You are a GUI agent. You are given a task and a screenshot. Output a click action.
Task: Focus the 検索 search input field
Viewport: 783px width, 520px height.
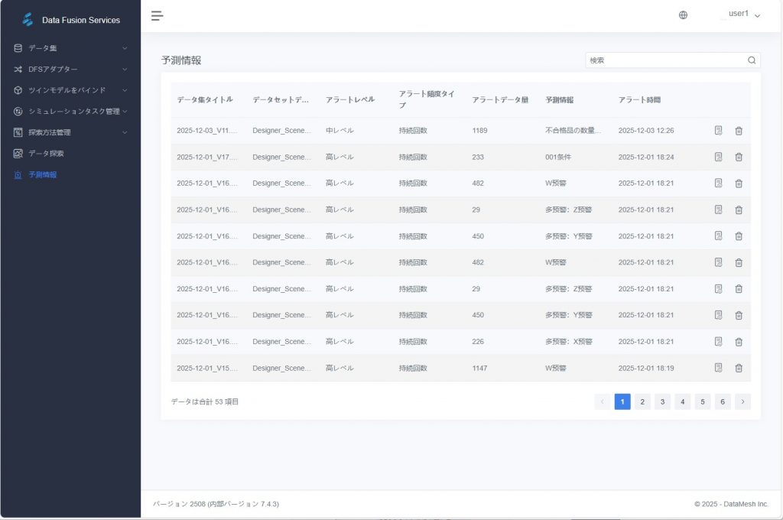(665, 60)
